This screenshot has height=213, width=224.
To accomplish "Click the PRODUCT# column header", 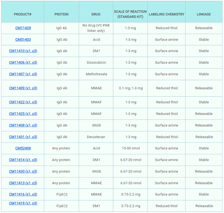I will 22,15.
